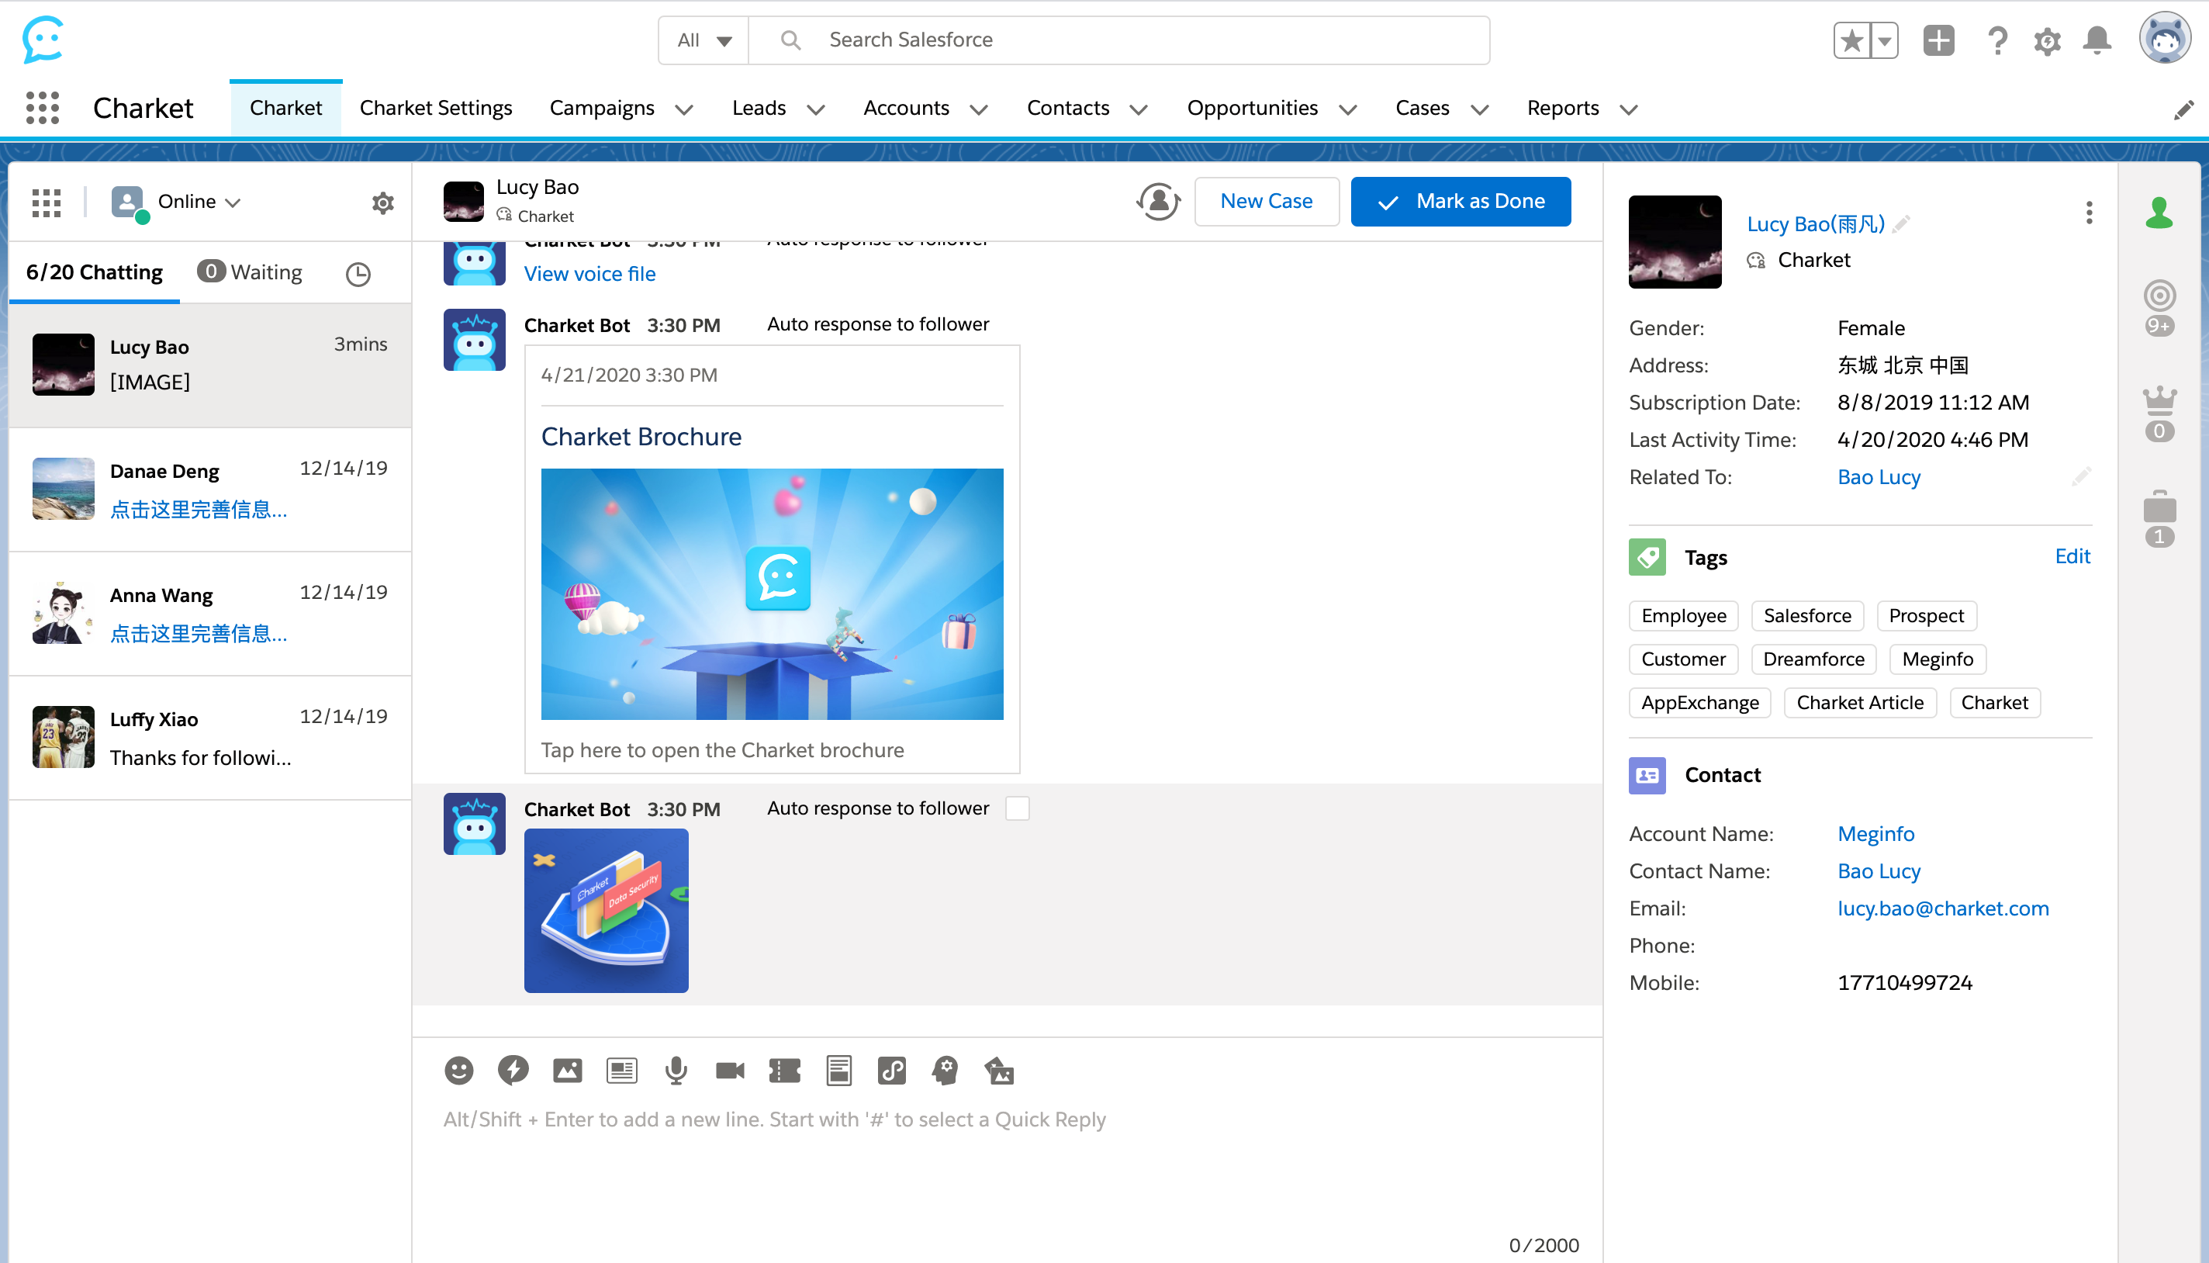Click the chat history clock icon
Screen dimensions: 2209x1263
pos(358,274)
